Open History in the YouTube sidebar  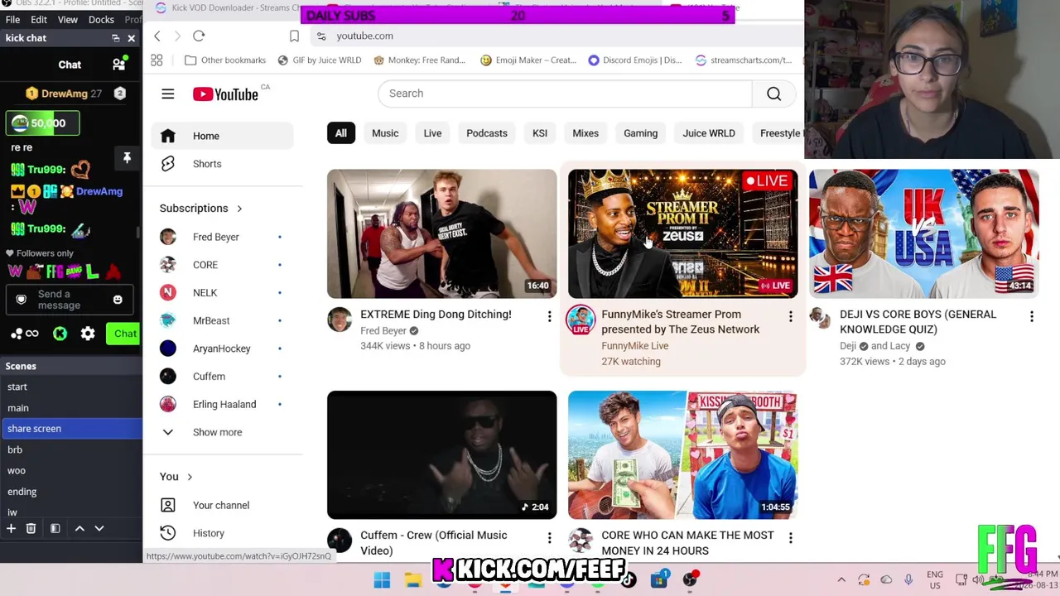click(x=222, y=533)
